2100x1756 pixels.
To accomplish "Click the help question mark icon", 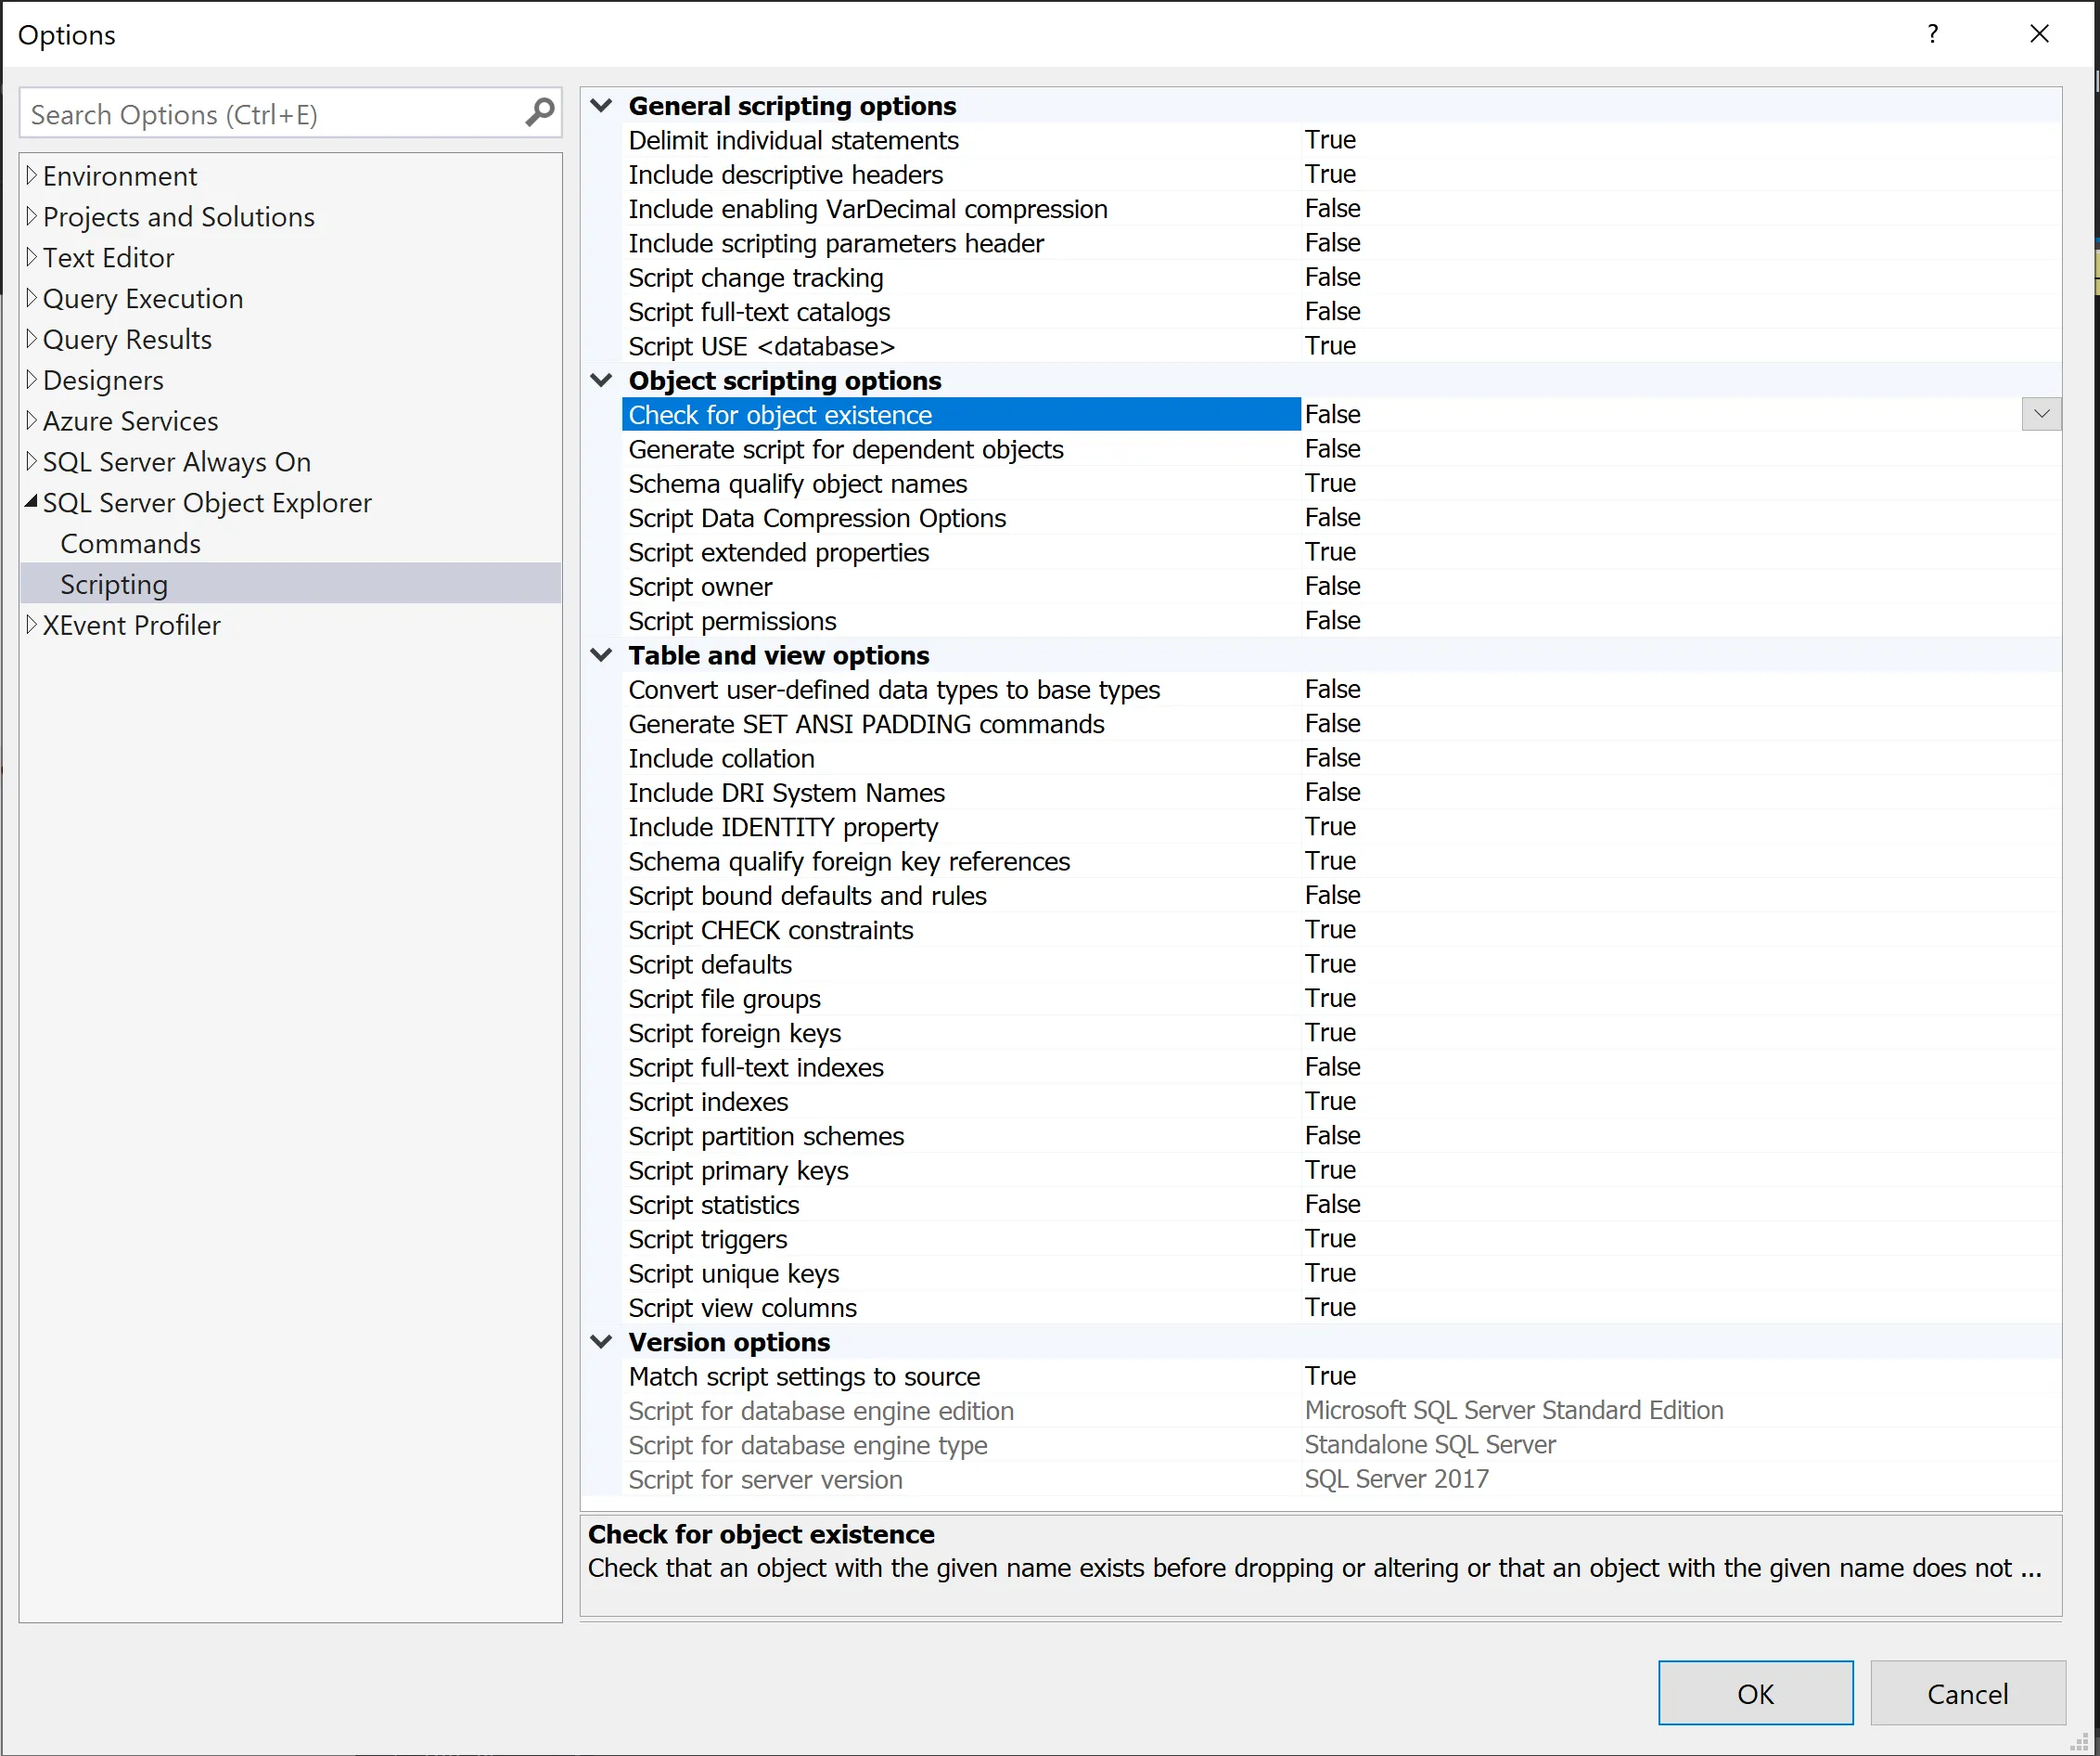I will pyautogui.click(x=1932, y=34).
